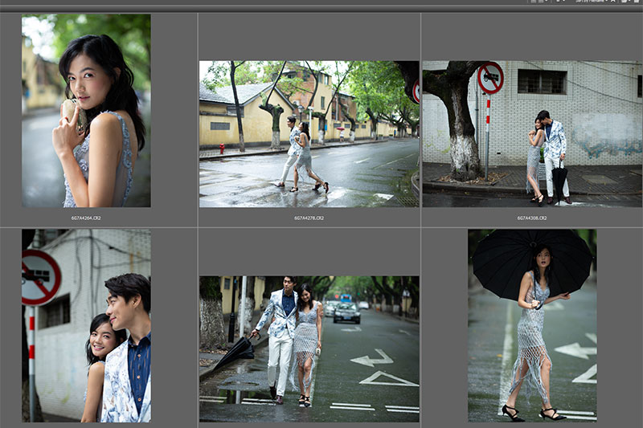Select woman holding black umbrella thumbnail
This screenshot has width=643, height=428.
(x=532, y=325)
